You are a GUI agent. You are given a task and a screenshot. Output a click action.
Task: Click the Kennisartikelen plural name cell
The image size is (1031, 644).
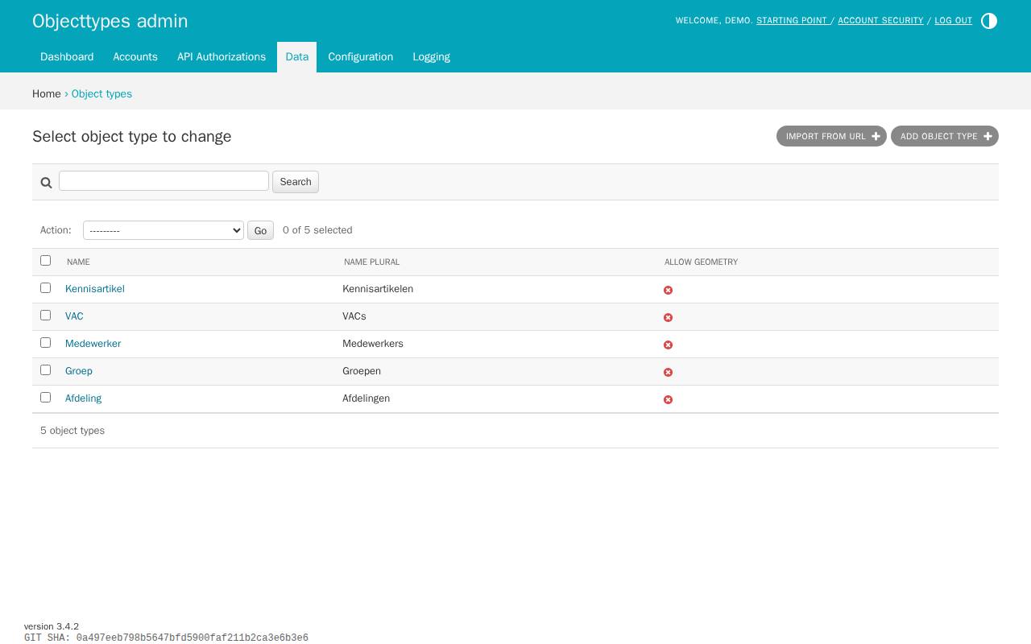coord(378,289)
